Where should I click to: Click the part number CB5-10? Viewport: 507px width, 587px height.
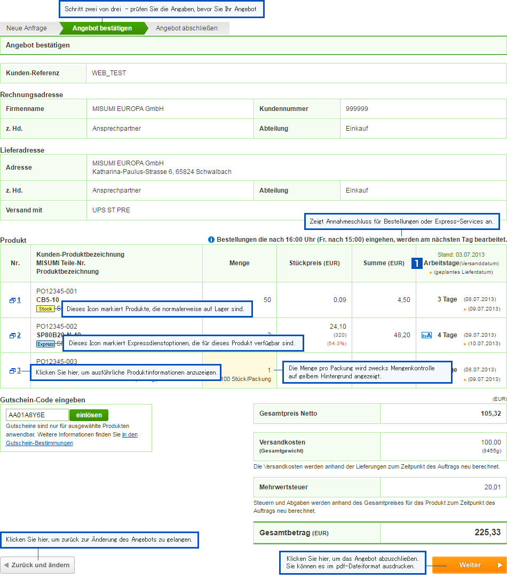point(47,300)
